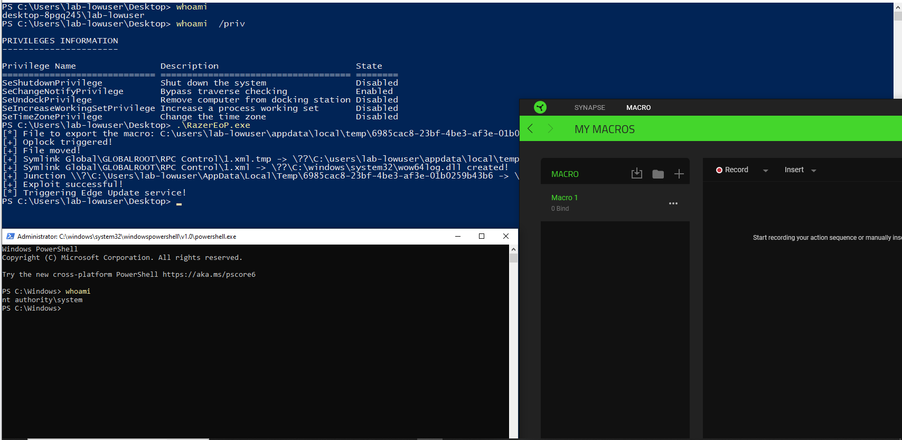Click the Administrator PowerShell scrollbar thumb
The width and height of the screenshot is (902, 440).
[x=513, y=258]
